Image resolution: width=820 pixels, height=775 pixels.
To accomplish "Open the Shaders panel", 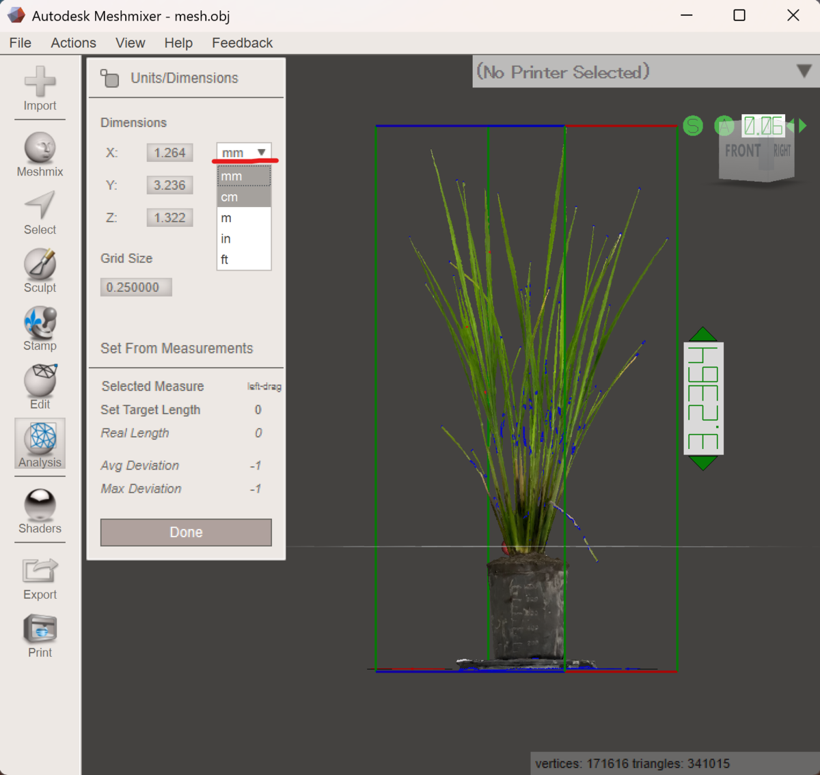I will [40, 511].
